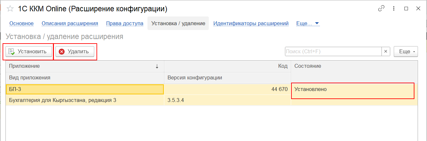Sort by the Приложение column arrow
Viewport: 427px width, 141px height.
(157, 66)
